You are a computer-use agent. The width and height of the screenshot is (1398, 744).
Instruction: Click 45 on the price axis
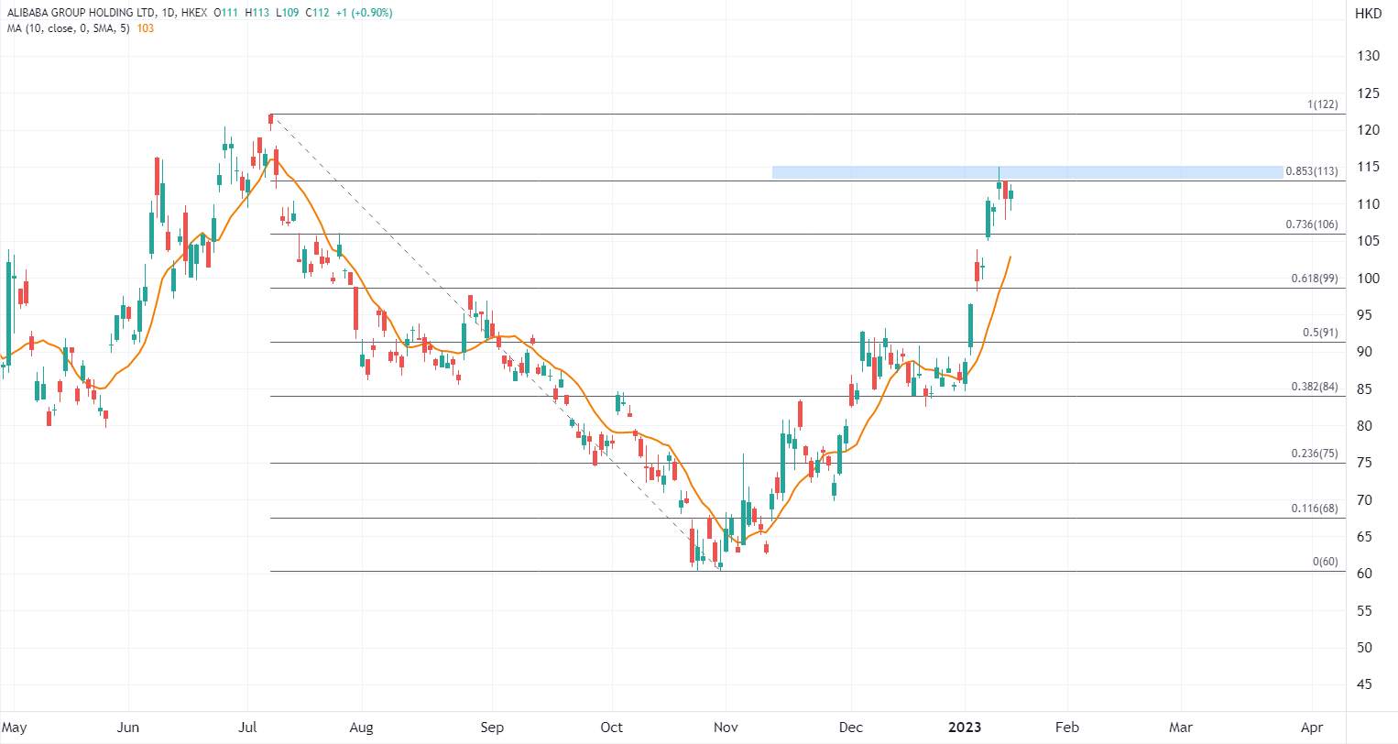(1364, 684)
